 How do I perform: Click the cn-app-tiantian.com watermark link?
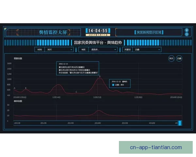(x=156, y=147)
